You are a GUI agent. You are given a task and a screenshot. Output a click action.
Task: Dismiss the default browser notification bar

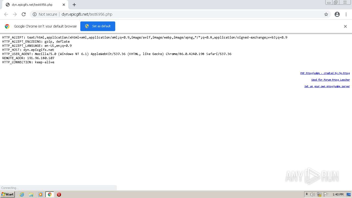pyautogui.click(x=345, y=26)
